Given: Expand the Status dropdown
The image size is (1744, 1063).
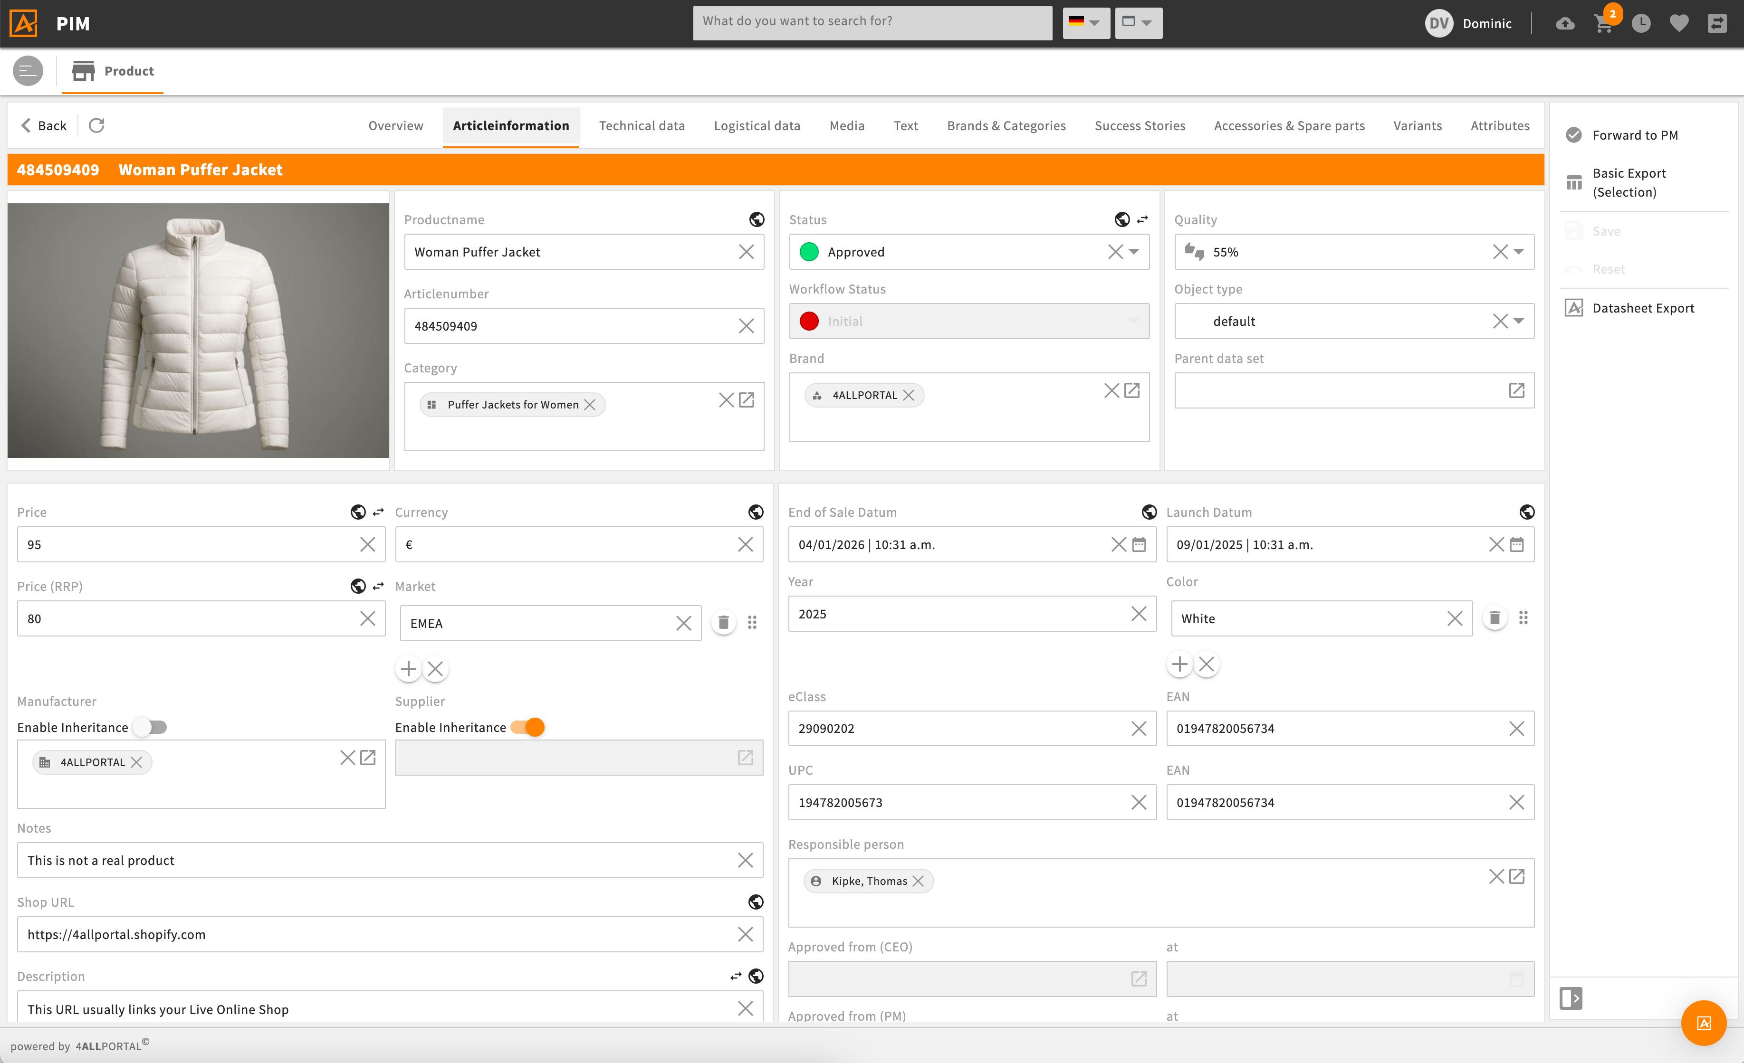Looking at the screenshot, I should pos(1134,252).
